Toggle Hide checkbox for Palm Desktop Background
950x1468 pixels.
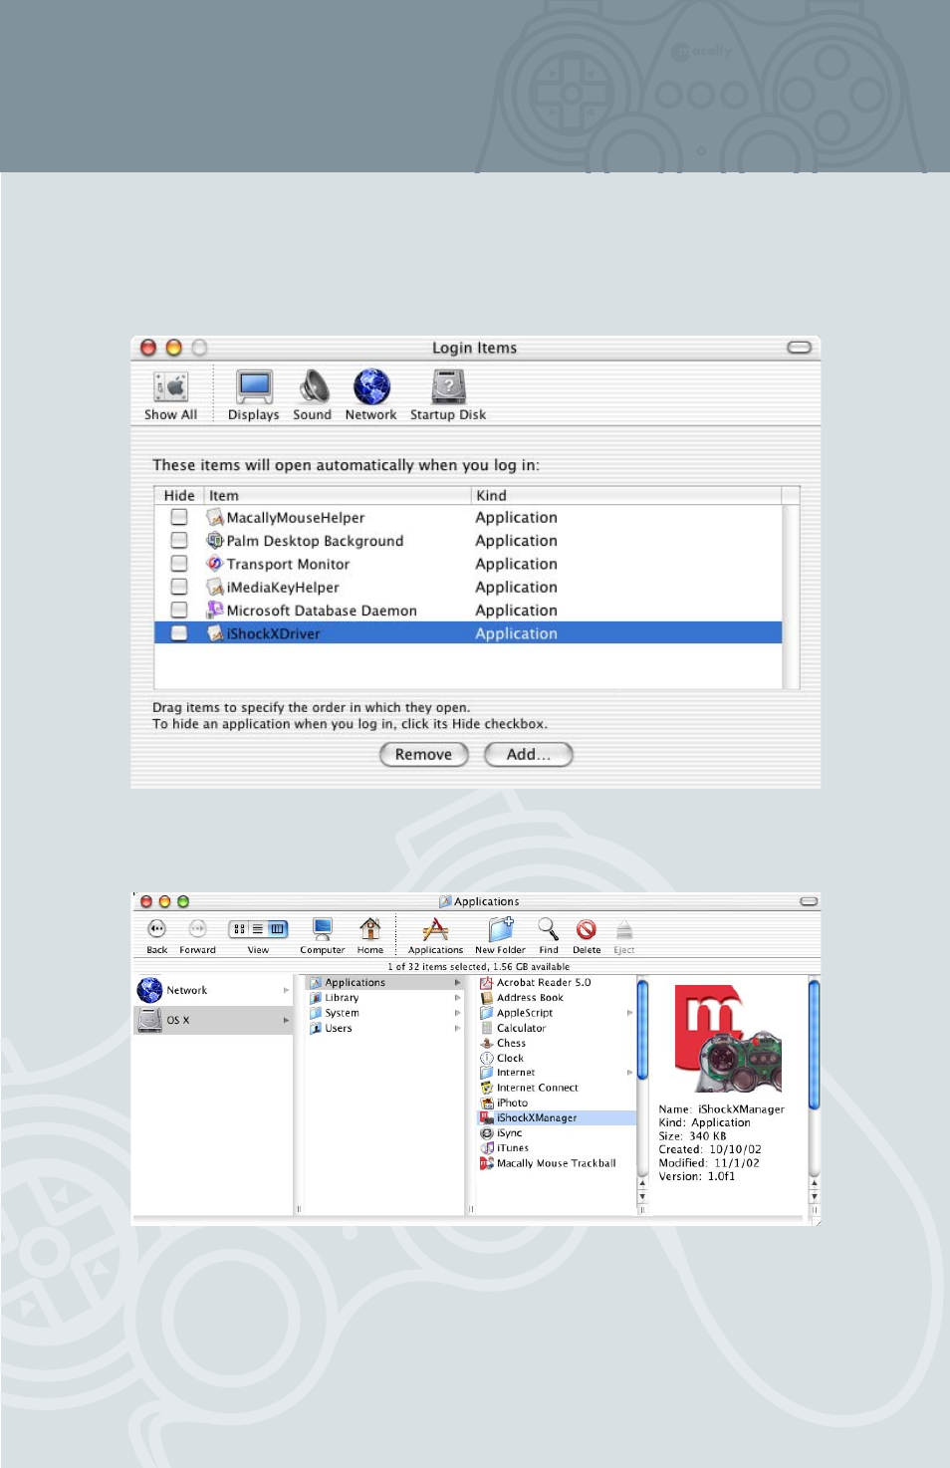click(x=179, y=540)
